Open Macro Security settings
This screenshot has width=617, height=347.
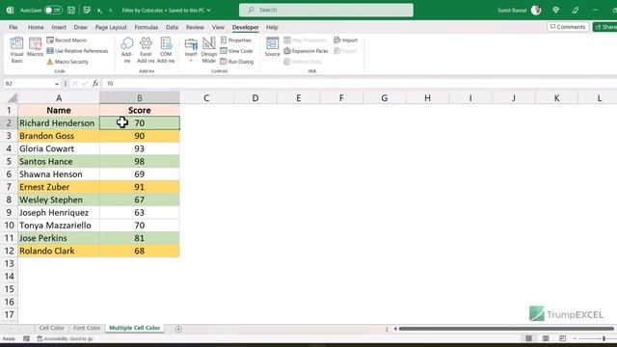click(x=67, y=62)
